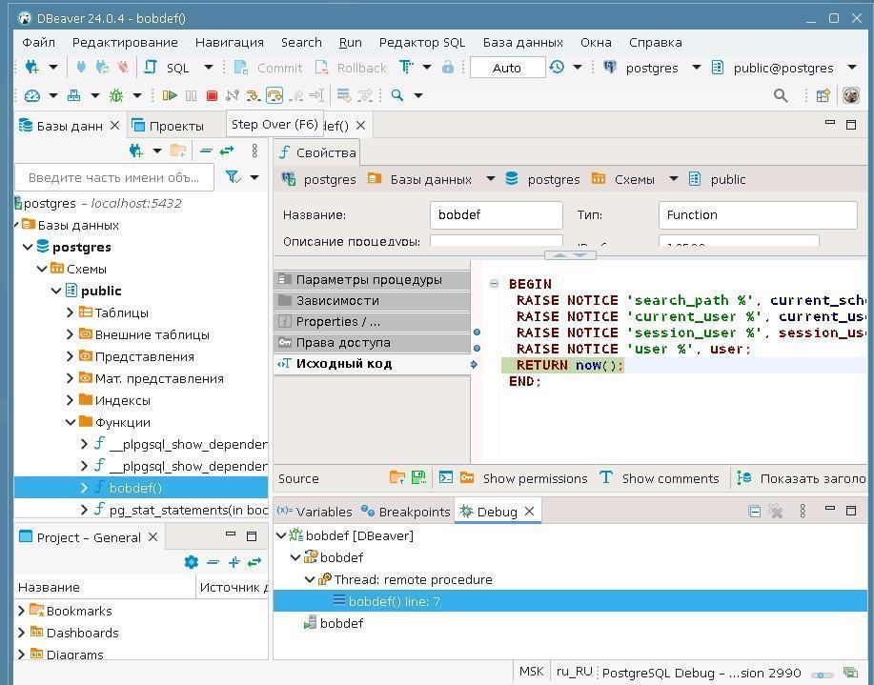Collapse the Функции folder node

pos(71,422)
